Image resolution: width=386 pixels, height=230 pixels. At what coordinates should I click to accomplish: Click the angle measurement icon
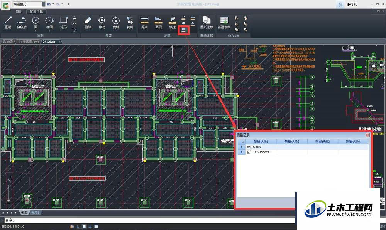pos(184,18)
